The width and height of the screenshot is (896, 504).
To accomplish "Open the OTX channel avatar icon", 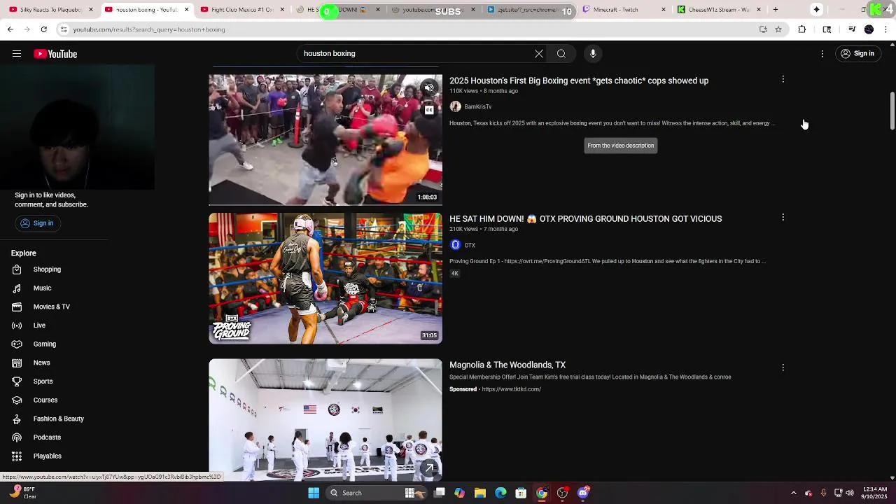I will 456,245.
